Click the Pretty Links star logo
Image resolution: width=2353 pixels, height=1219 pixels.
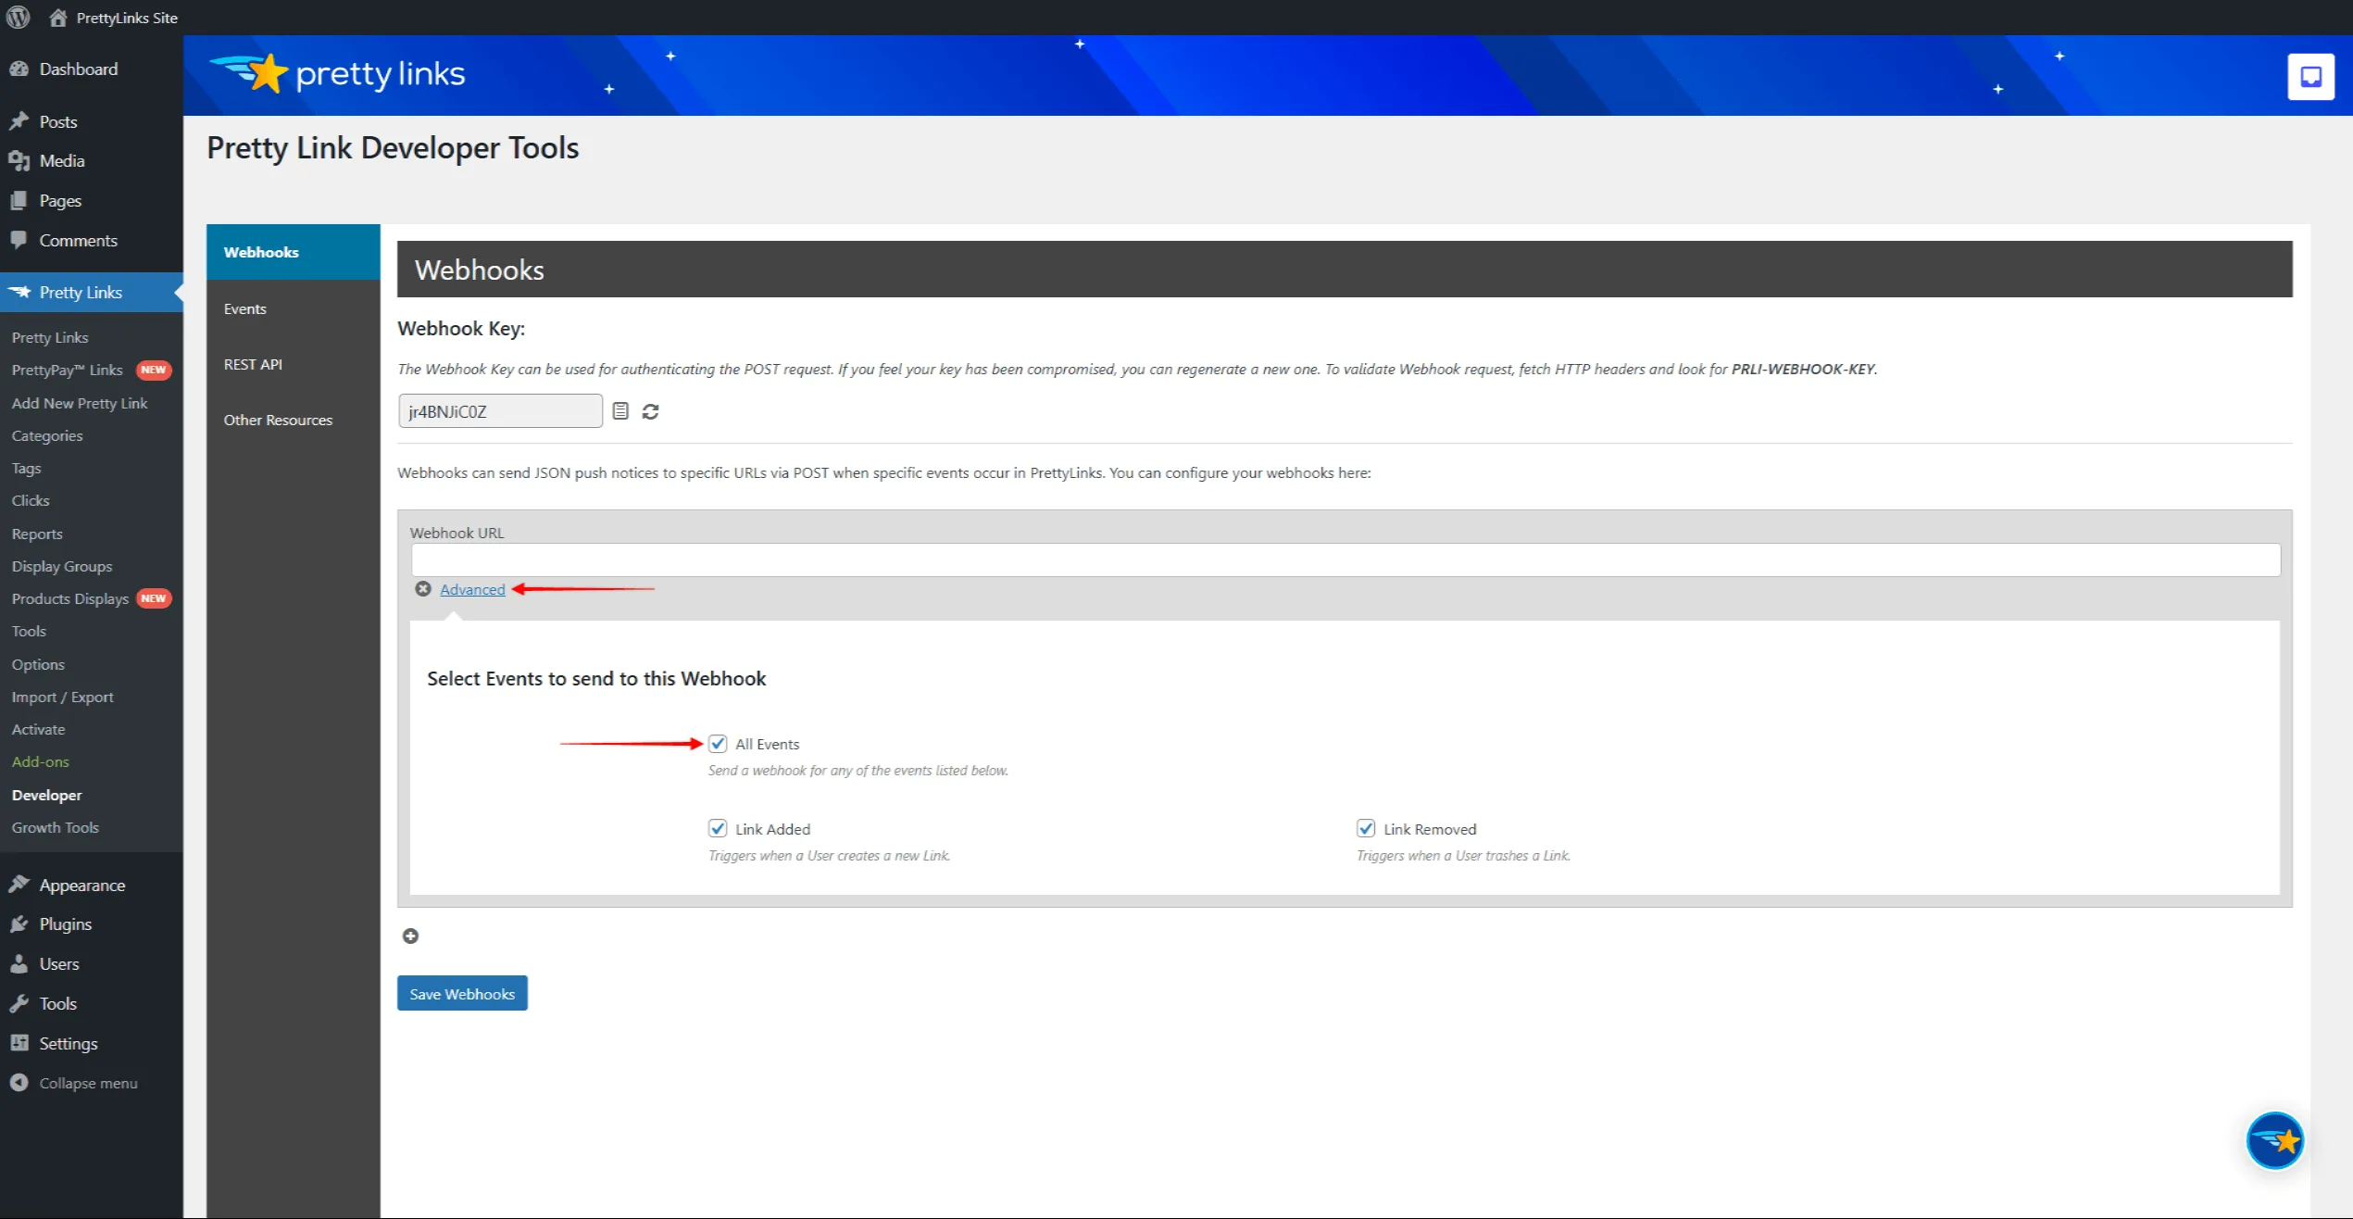point(266,73)
